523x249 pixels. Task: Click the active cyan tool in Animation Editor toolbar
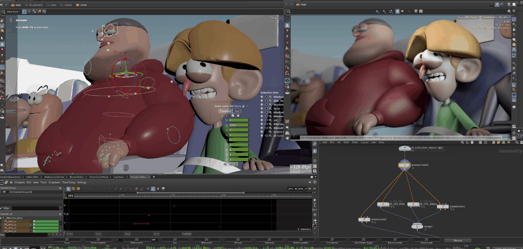153,189
